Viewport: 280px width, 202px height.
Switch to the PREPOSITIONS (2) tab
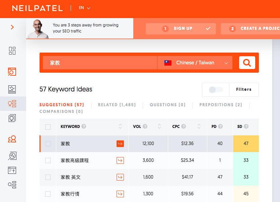tap(220, 105)
